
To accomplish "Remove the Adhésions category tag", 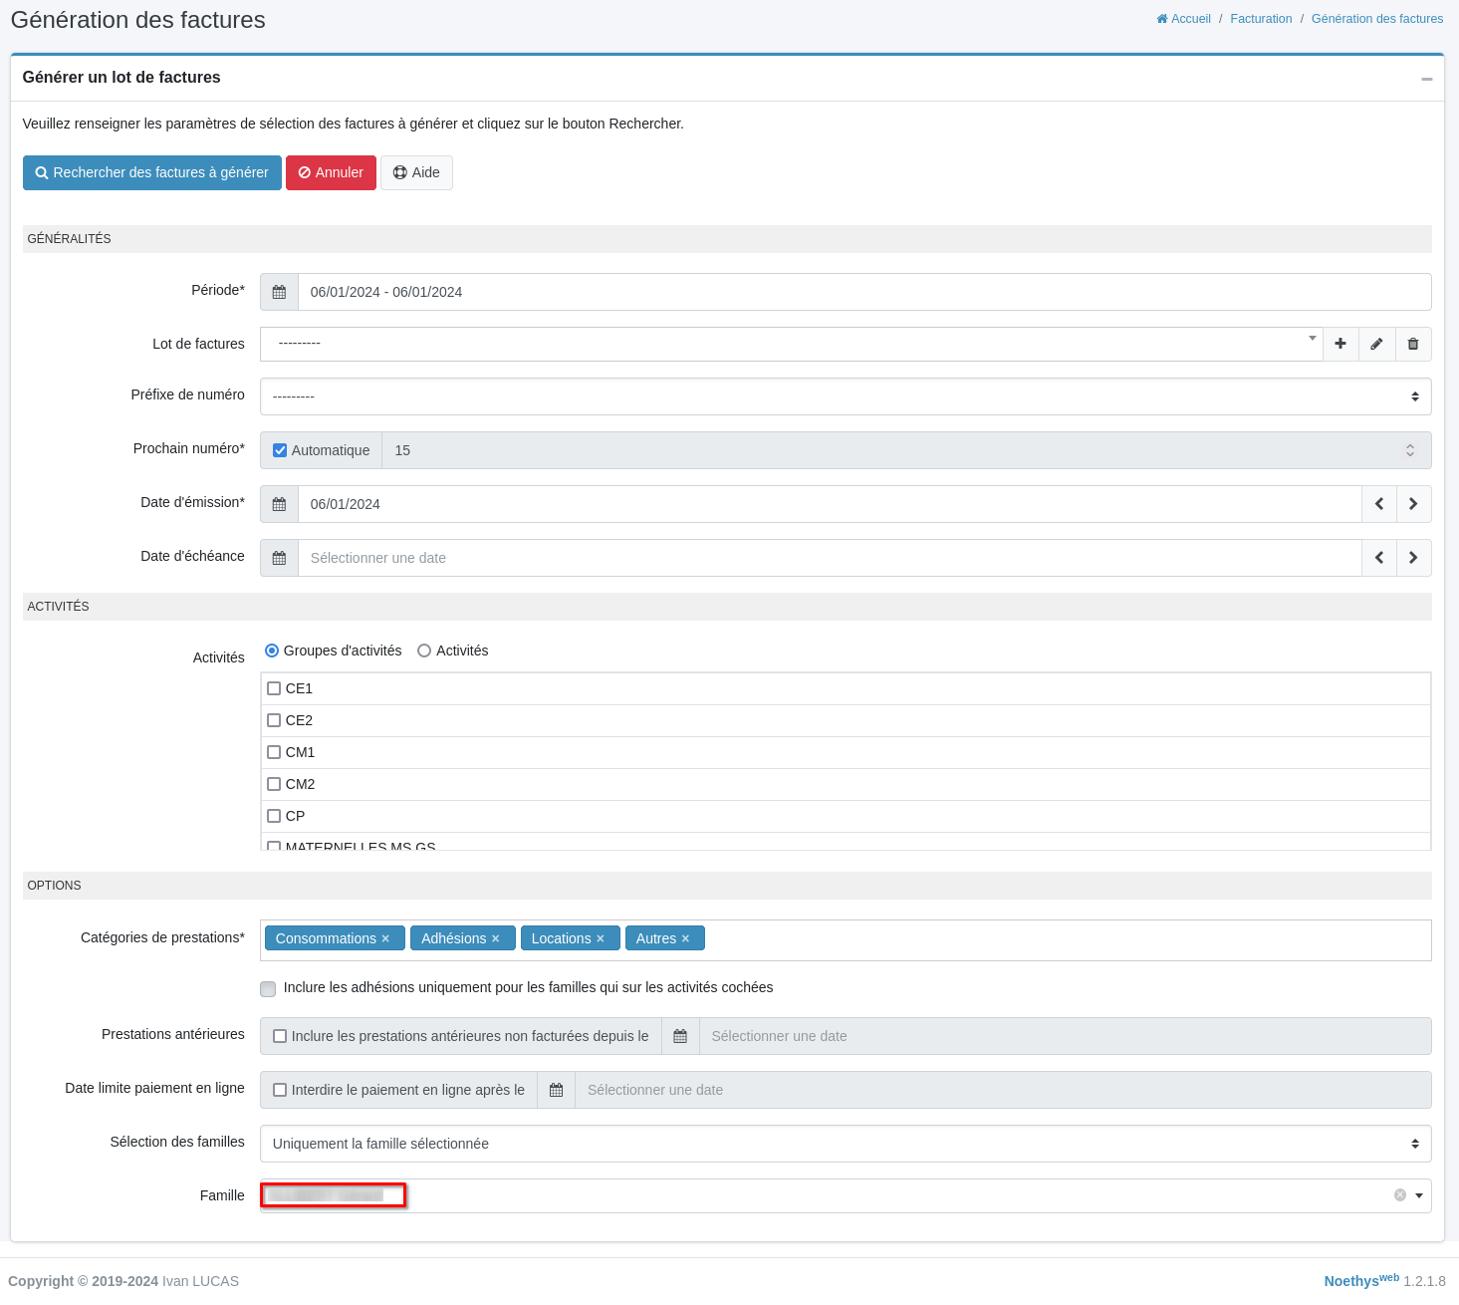I will click(x=495, y=938).
